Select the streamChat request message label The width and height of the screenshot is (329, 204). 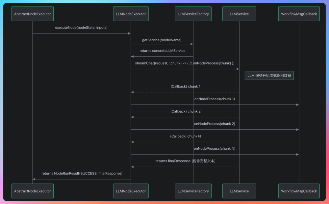185,63
